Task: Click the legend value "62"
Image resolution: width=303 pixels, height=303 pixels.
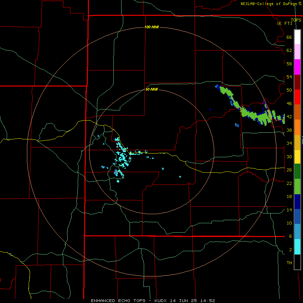Action: click(289, 50)
